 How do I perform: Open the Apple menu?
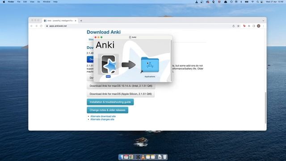(x=4, y=2)
